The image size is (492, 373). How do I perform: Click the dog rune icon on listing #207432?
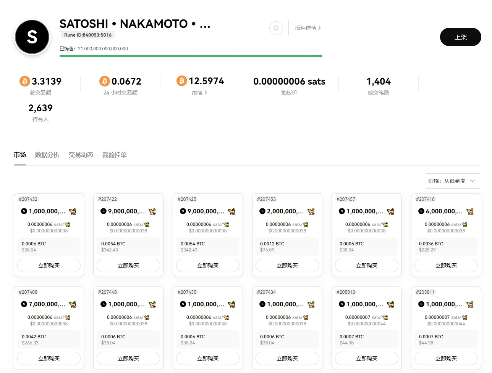click(73, 211)
